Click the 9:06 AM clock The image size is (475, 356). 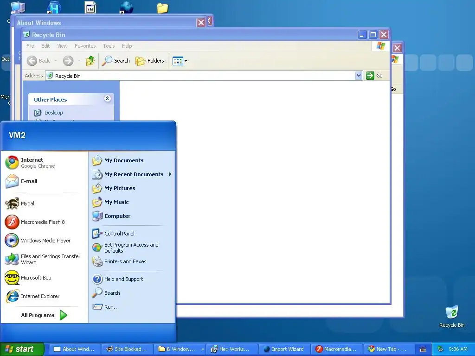[458, 349]
